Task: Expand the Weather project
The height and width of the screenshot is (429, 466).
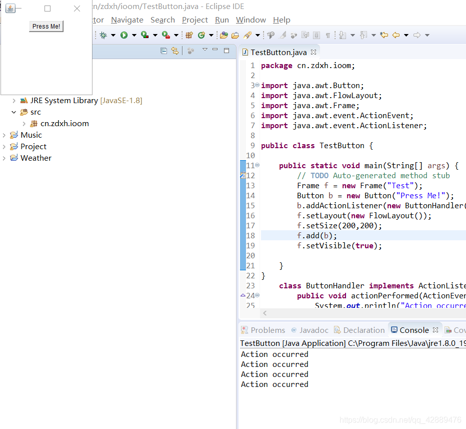Action: point(4,158)
